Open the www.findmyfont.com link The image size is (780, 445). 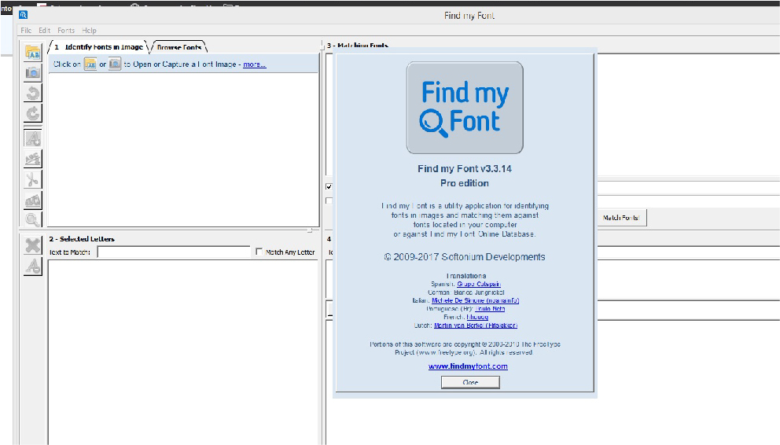pos(468,366)
